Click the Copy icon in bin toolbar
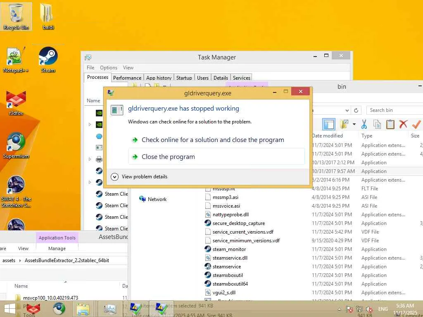423x317 pixels. [377, 124]
